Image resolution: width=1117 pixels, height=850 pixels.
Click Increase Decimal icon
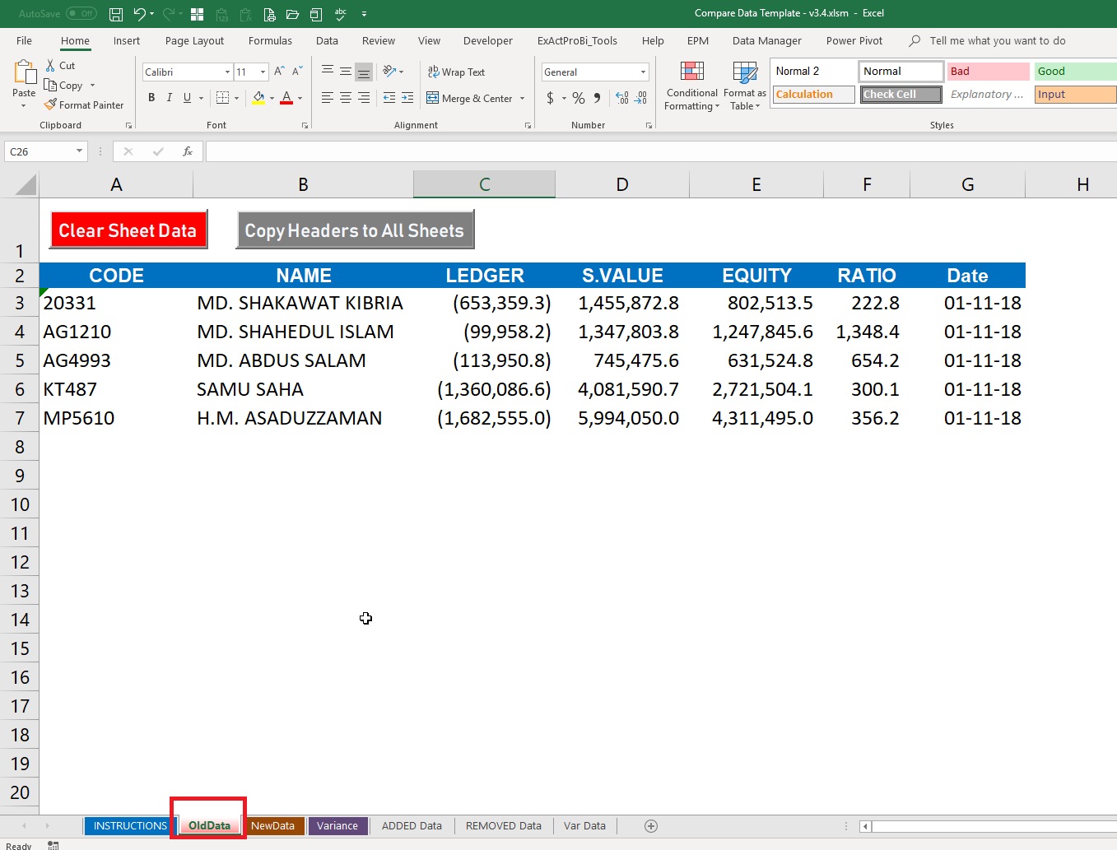(x=622, y=98)
